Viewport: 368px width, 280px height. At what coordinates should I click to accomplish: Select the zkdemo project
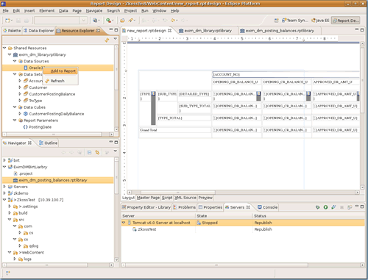[21, 193]
